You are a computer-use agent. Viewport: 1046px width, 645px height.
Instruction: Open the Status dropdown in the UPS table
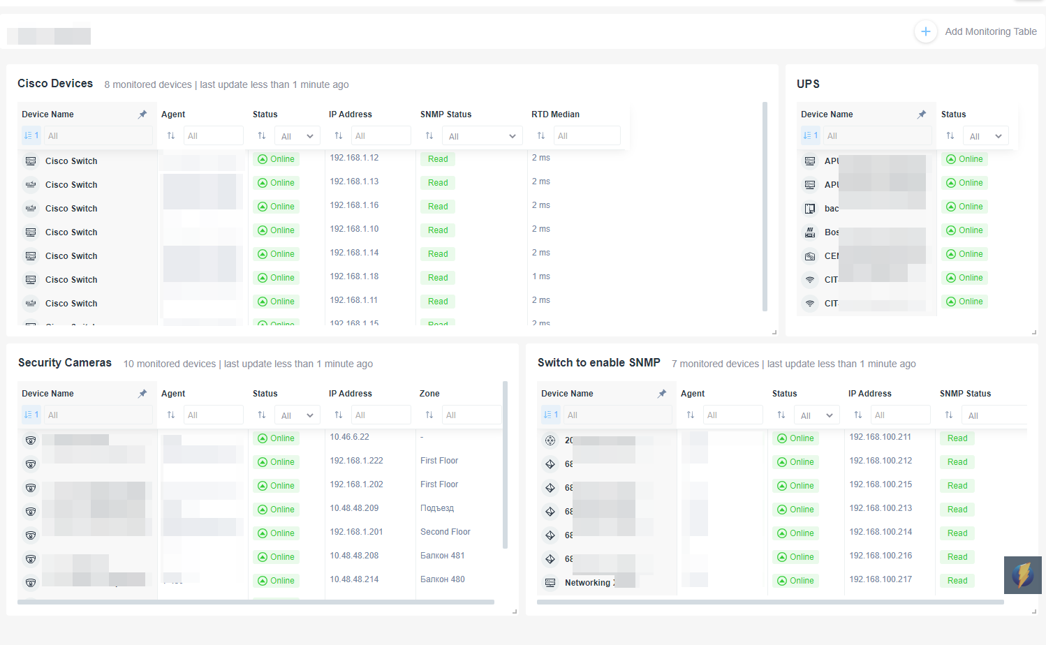985,135
